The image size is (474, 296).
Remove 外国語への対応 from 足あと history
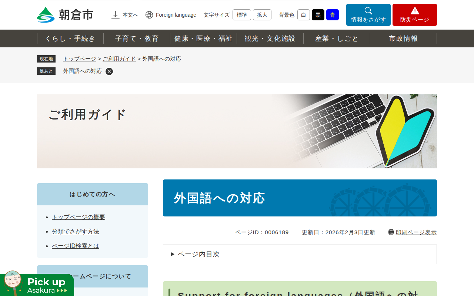(x=109, y=71)
